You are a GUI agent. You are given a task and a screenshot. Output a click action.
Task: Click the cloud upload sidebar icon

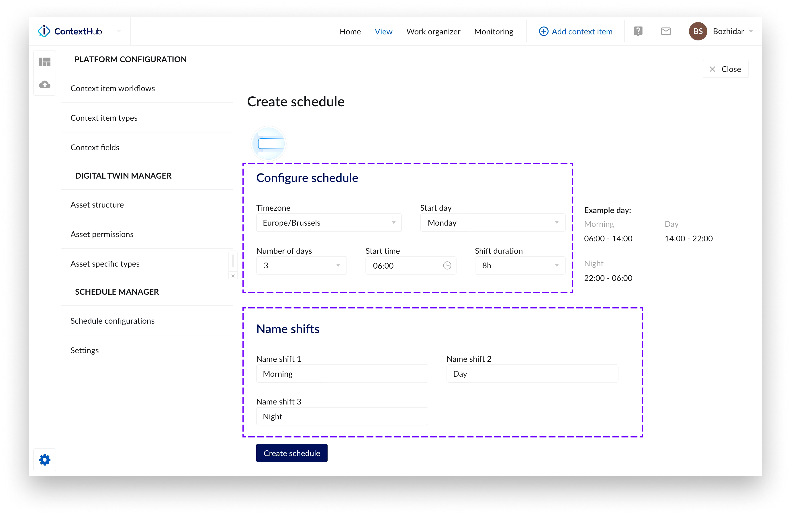pyautogui.click(x=44, y=85)
